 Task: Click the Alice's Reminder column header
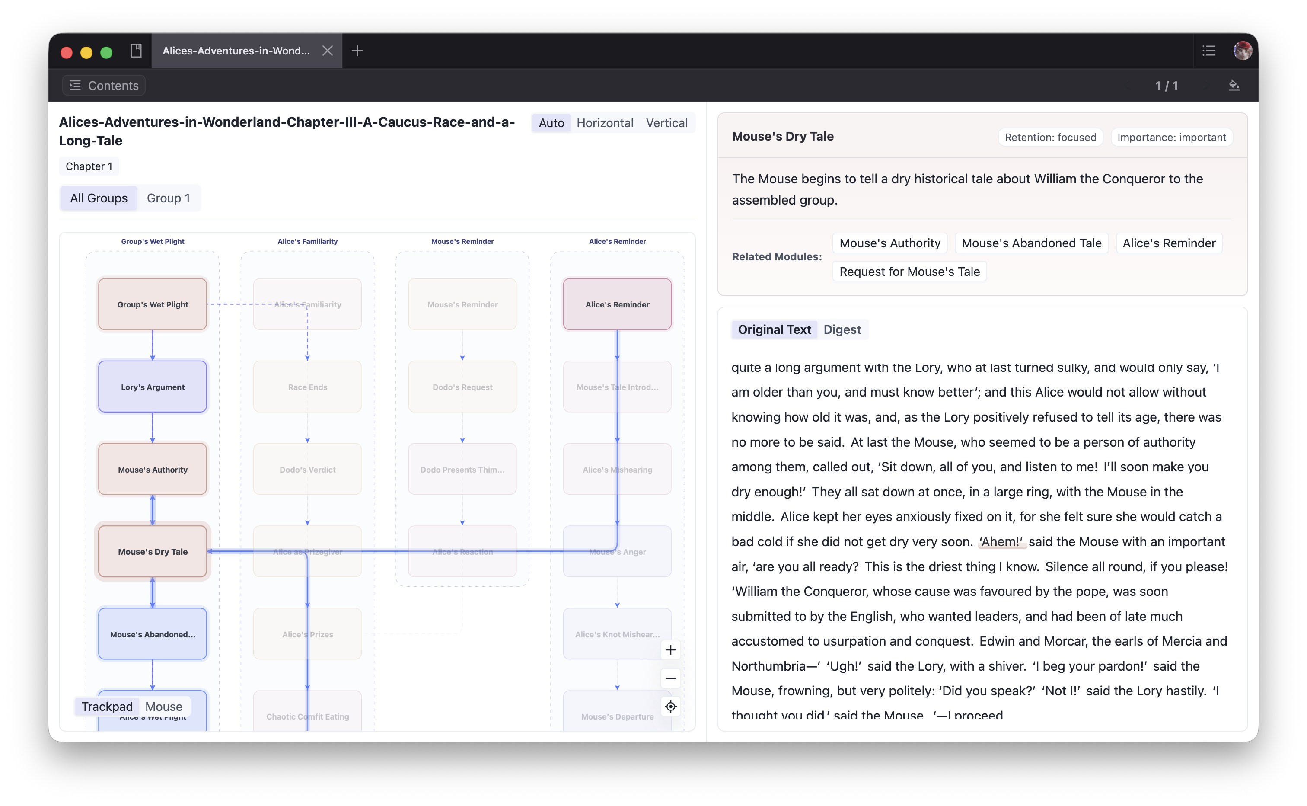[x=618, y=241]
